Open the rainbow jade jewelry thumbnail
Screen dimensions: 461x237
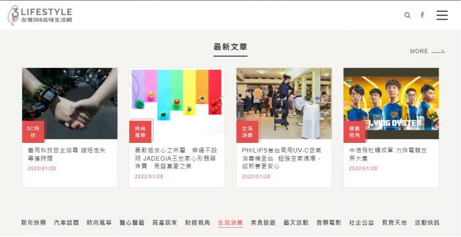(x=177, y=103)
